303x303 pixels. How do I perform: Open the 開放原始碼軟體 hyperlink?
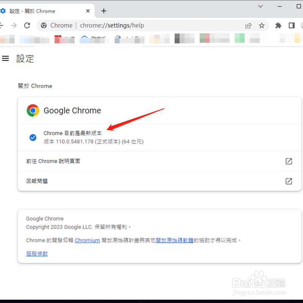click(x=174, y=240)
